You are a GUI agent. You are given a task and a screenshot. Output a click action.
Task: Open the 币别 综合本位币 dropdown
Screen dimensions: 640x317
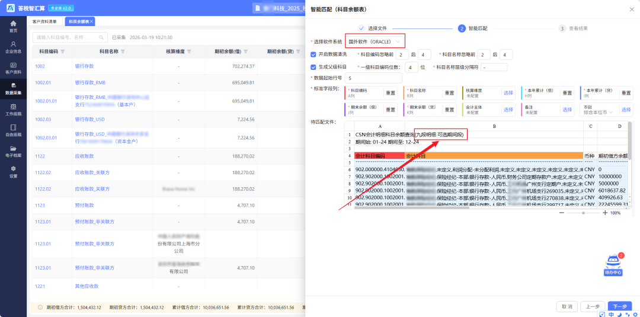coord(599,111)
